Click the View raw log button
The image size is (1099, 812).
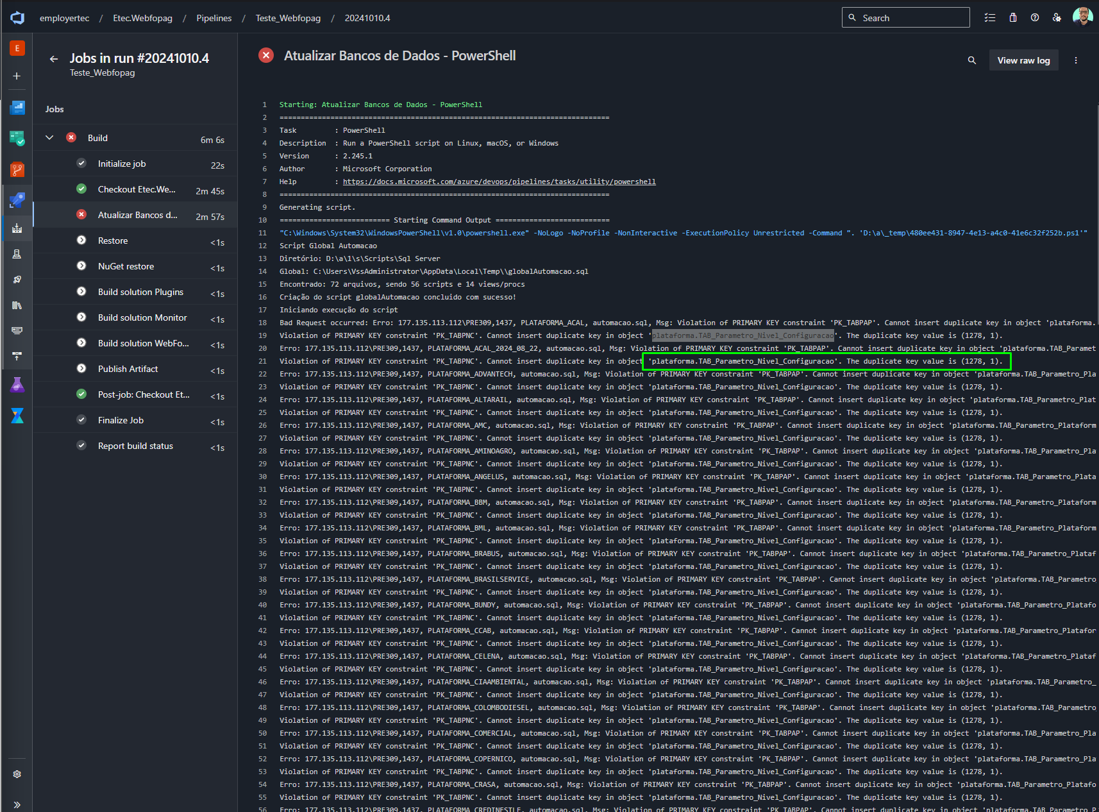pyautogui.click(x=1023, y=60)
